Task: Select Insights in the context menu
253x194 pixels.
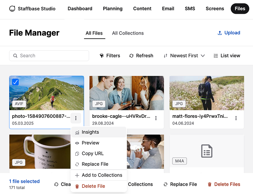Action: (x=90, y=132)
